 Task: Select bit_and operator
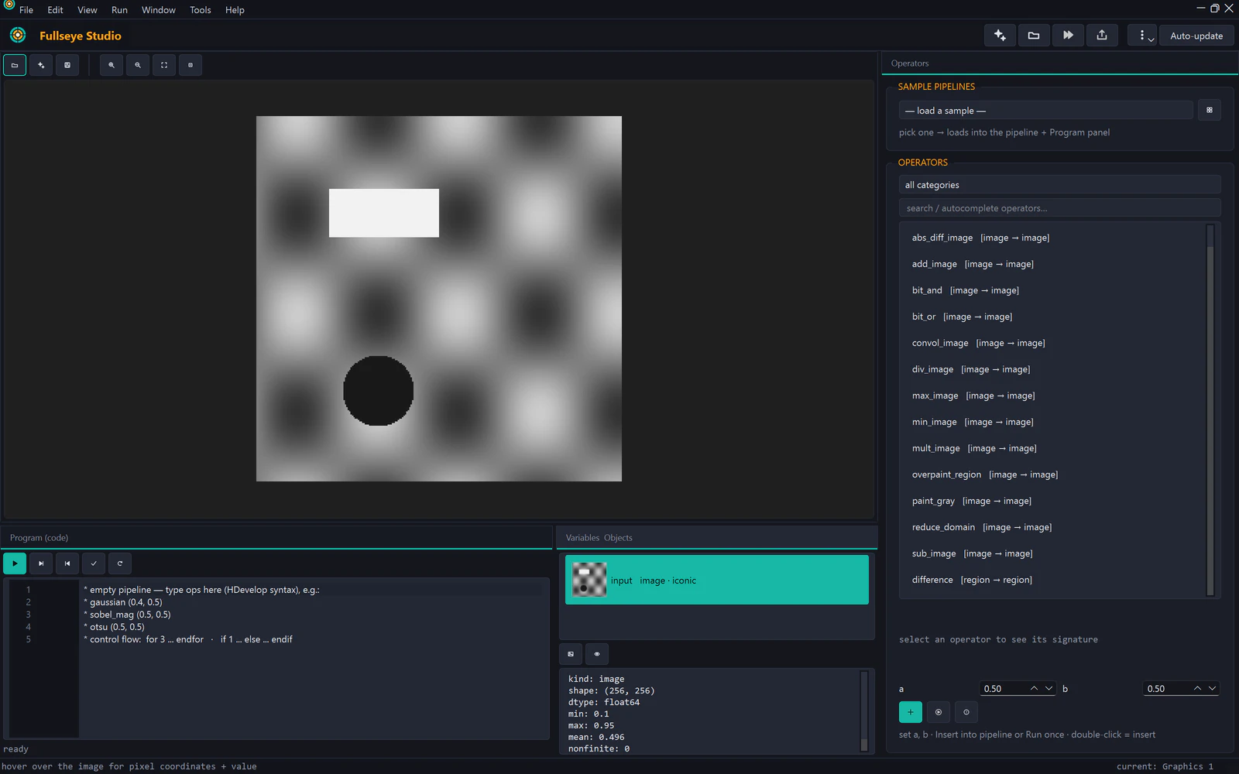[1053, 290]
